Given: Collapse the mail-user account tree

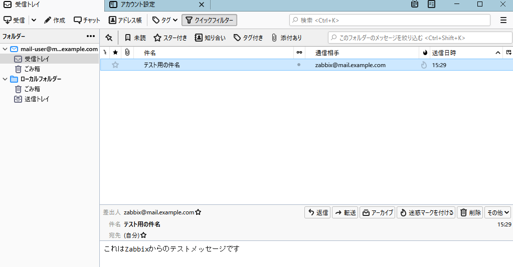Looking at the screenshot, I should tap(5, 49).
